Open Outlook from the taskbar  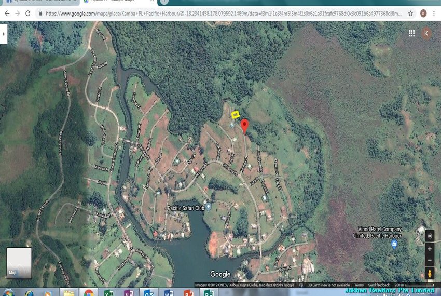[149, 293]
